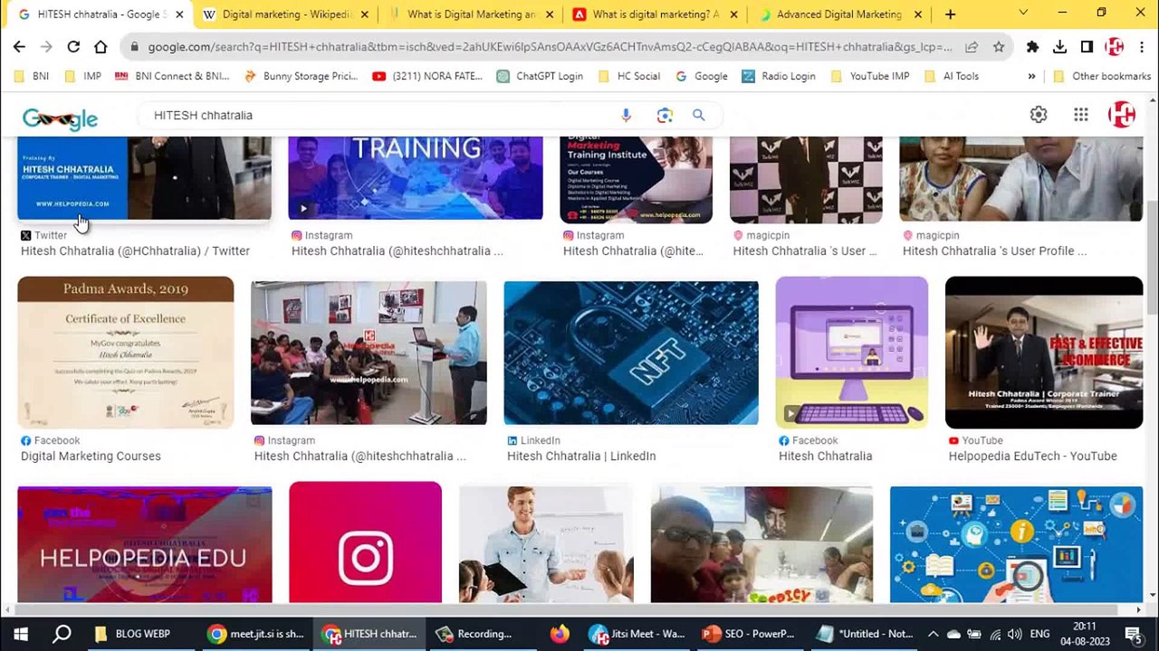Screen dimensions: 1159x651
Task: Open BLOG WEBP folder in taskbar
Action: (x=133, y=634)
